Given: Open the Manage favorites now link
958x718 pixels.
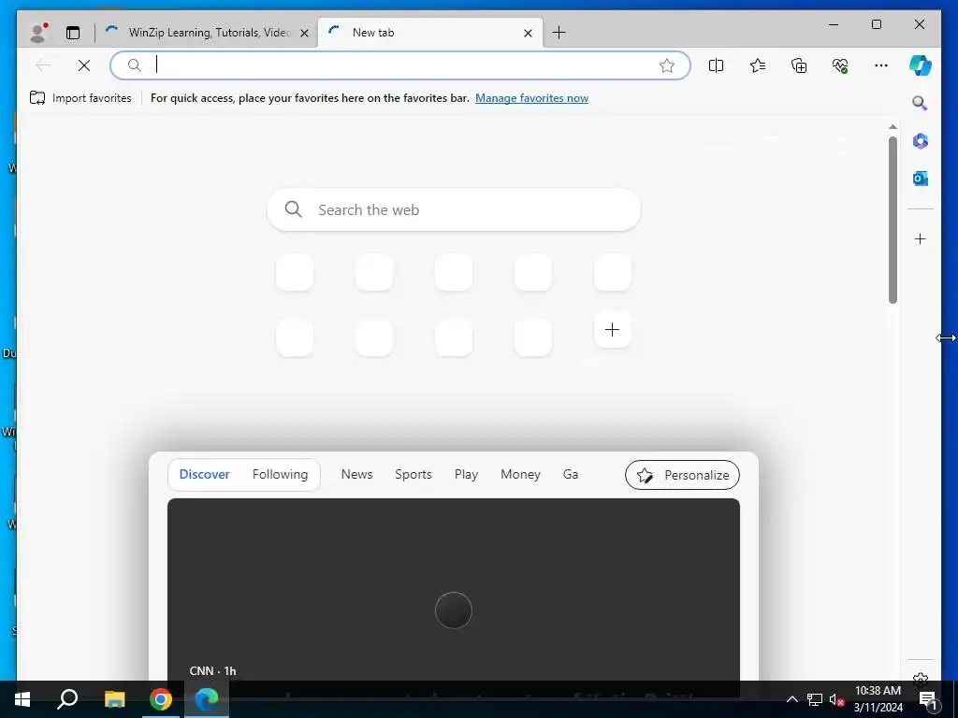Looking at the screenshot, I should (531, 97).
